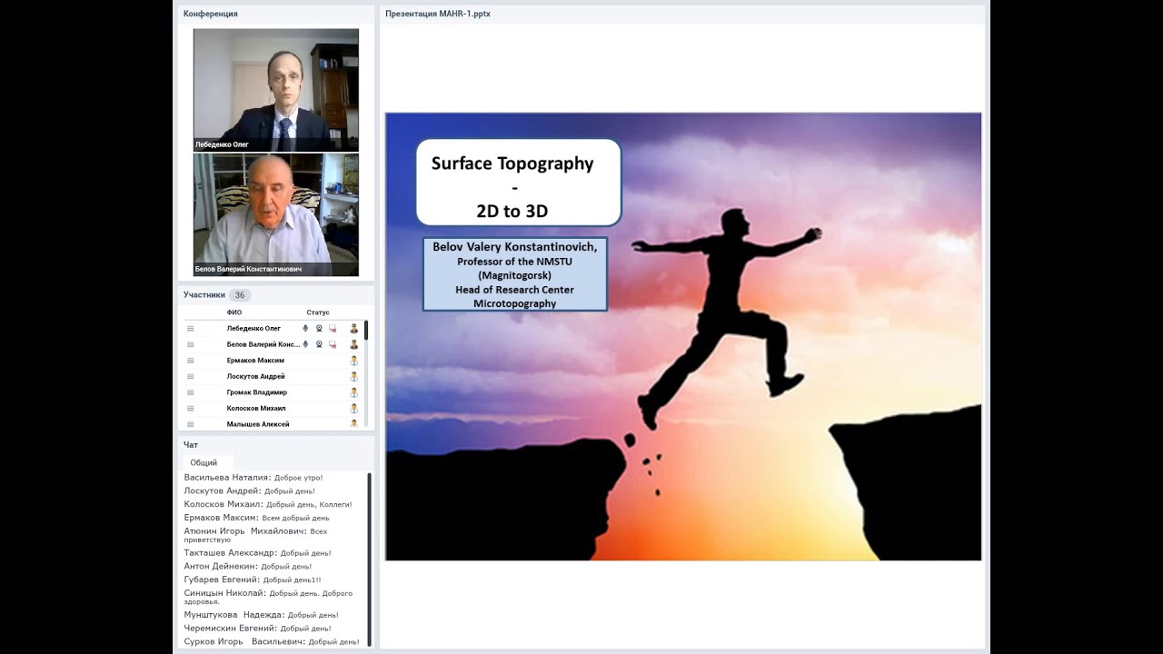Click the presentation slide area
This screenshot has width=1163, height=654.
(x=683, y=337)
